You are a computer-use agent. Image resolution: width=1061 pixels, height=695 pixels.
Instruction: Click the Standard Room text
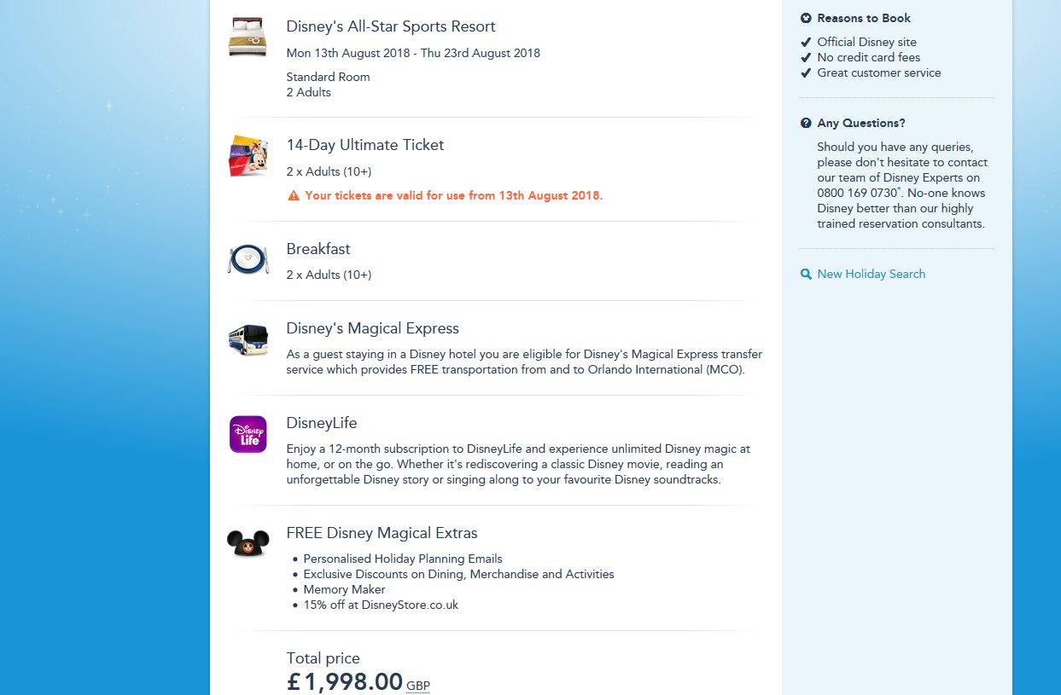(x=328, y=77)
